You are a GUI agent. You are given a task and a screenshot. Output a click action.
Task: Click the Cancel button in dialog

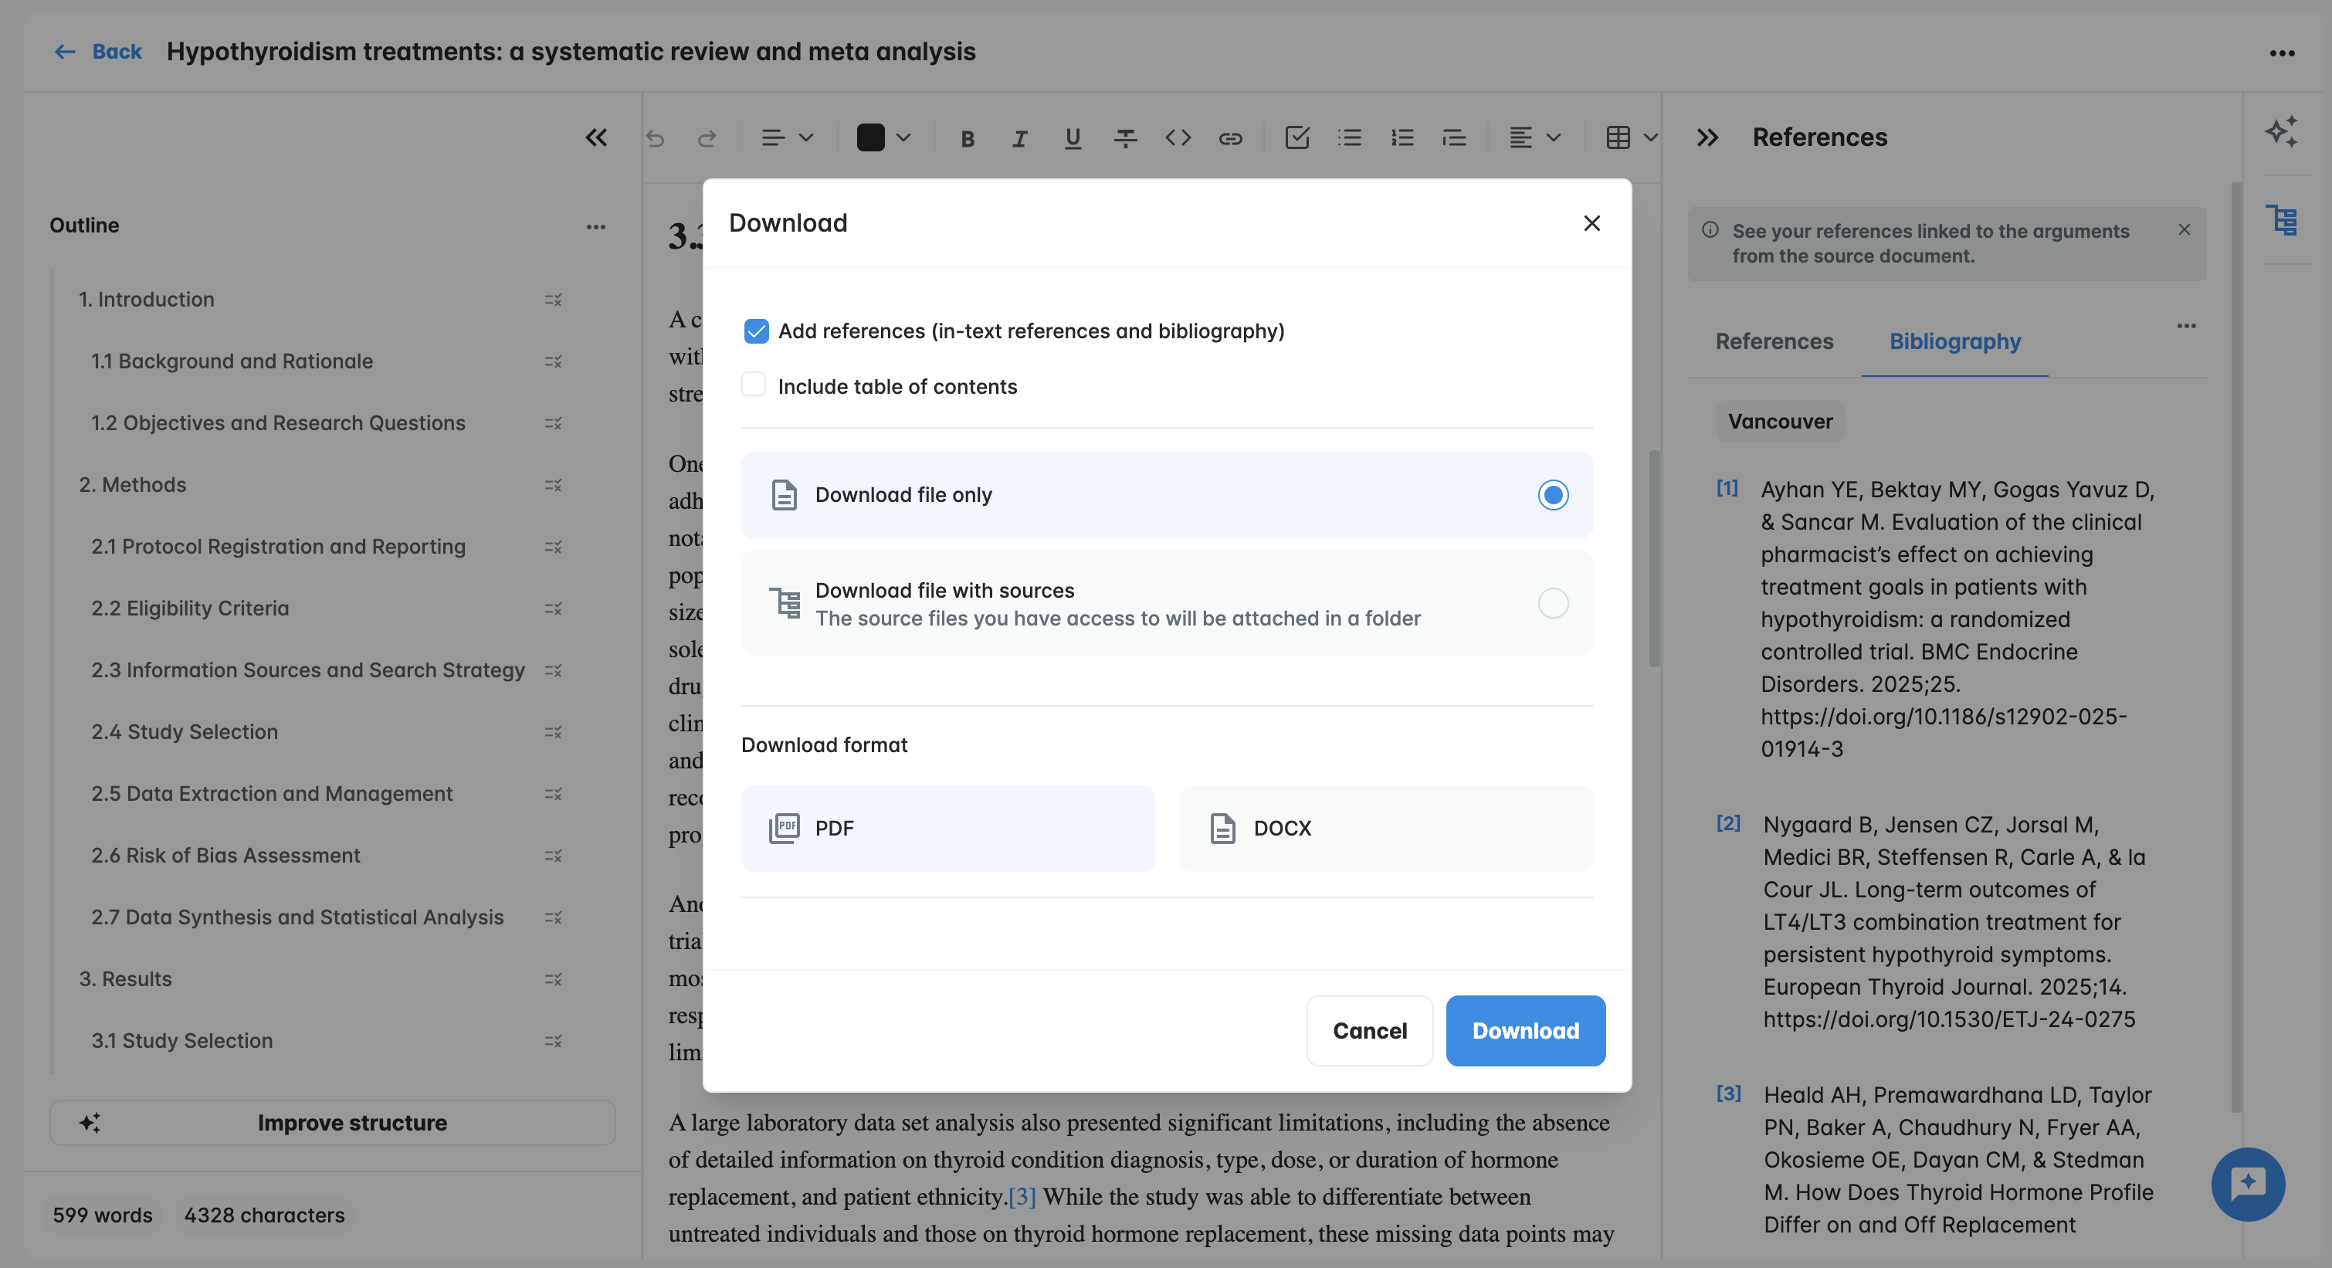[x=1370, y=1031]
